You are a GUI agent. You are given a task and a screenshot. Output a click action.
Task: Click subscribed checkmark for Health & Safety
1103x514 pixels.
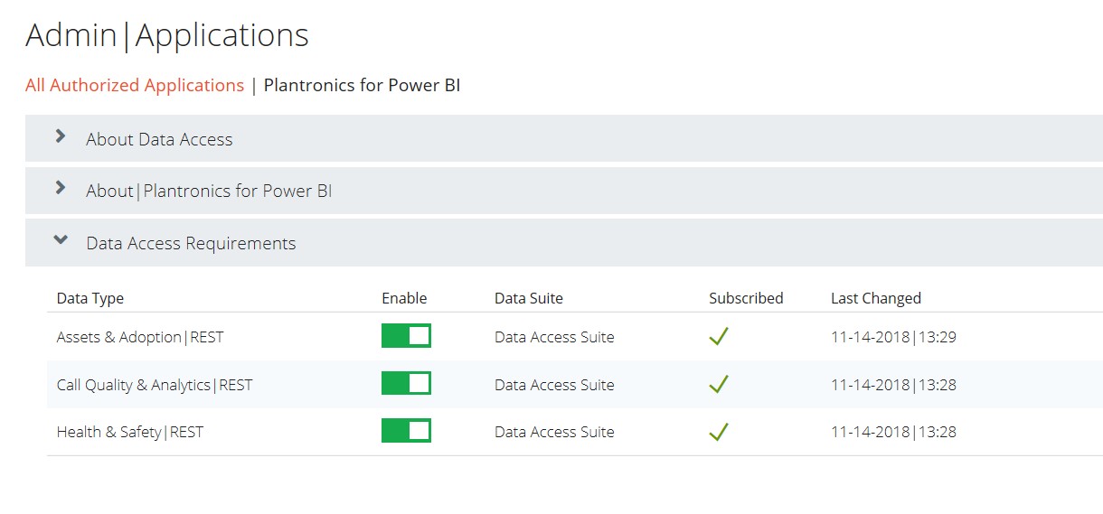click(719, 432)
